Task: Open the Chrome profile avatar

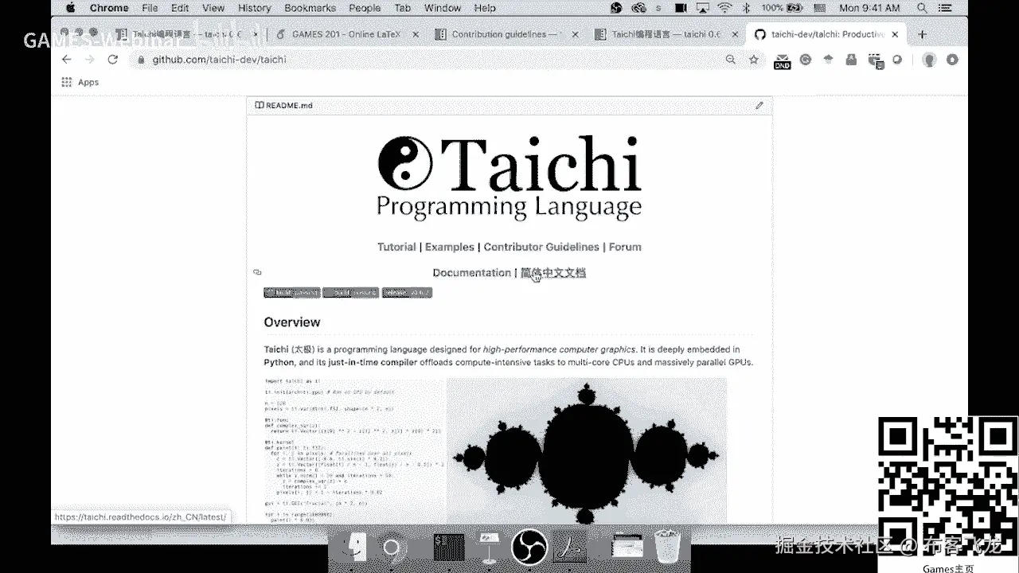Action: click(928, 60)
